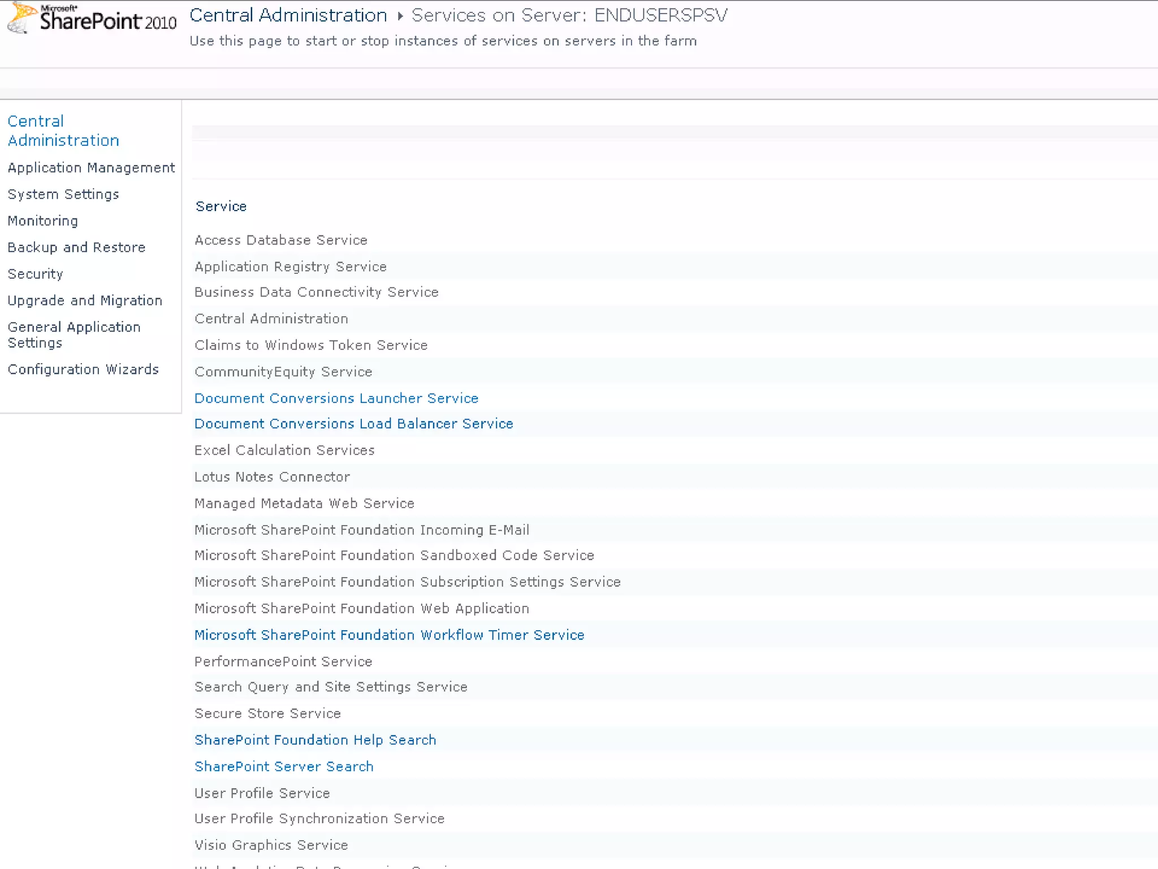Go to Application Management section
The width and height of the screenshot is (1158, 869).
(x=91, y=168)
